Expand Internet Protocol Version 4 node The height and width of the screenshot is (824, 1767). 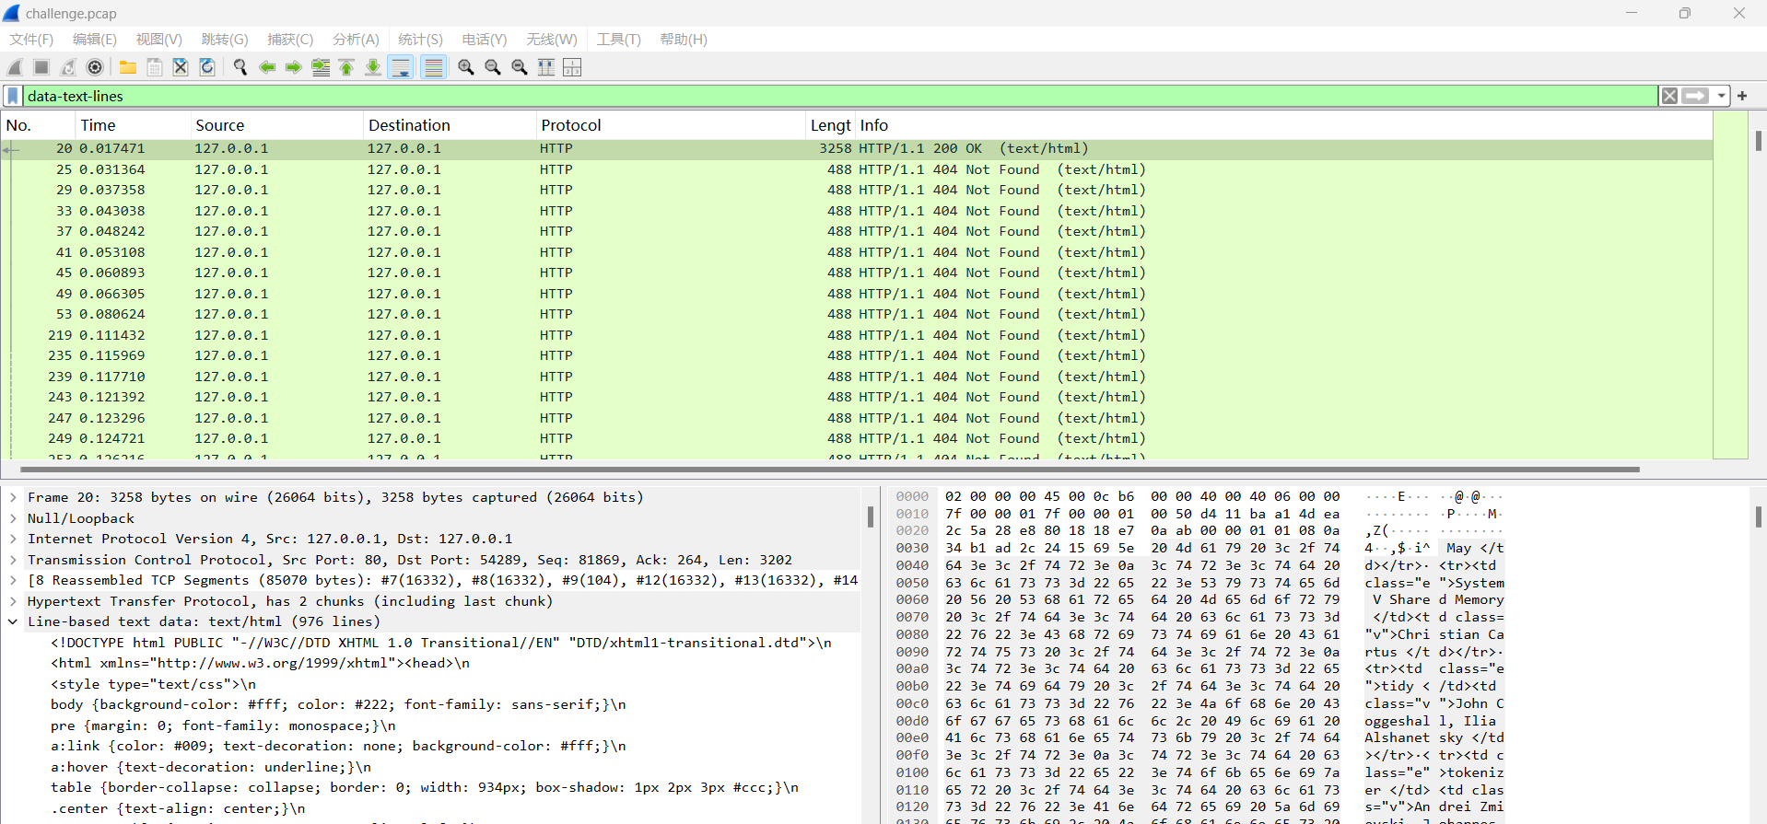coord(13,539)
